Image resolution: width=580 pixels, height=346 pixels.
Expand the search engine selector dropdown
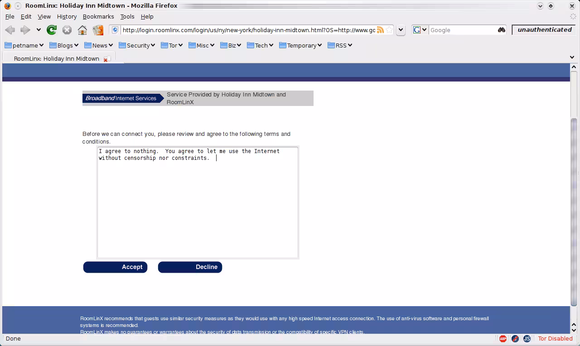coord(420,30)
